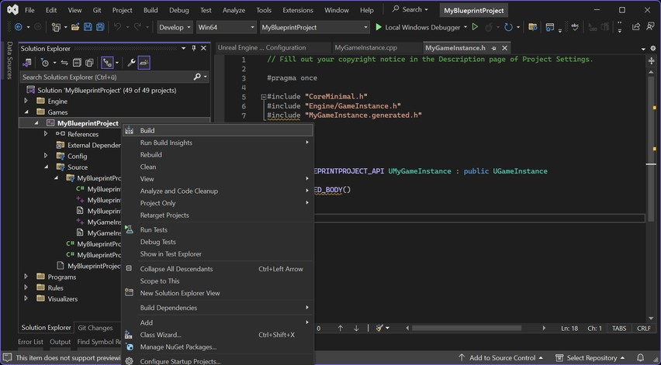Click the Solution Explorer search magnifier icon

click(197, 77)
